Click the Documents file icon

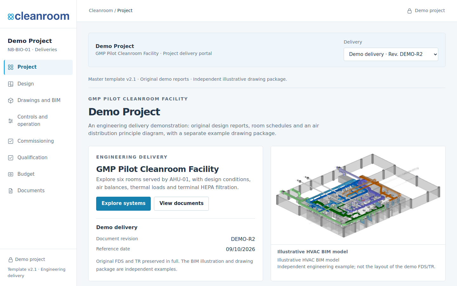click(x=11, y=191)
